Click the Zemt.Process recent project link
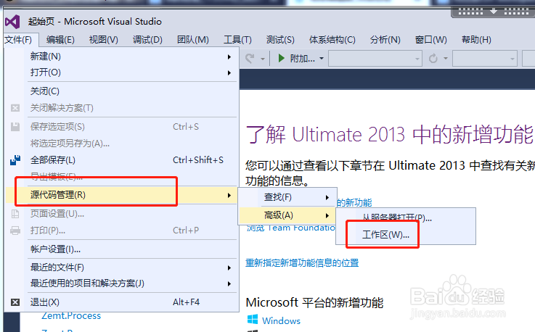The width and height of the screenshot is (535, 332). [x=71, y=315]
